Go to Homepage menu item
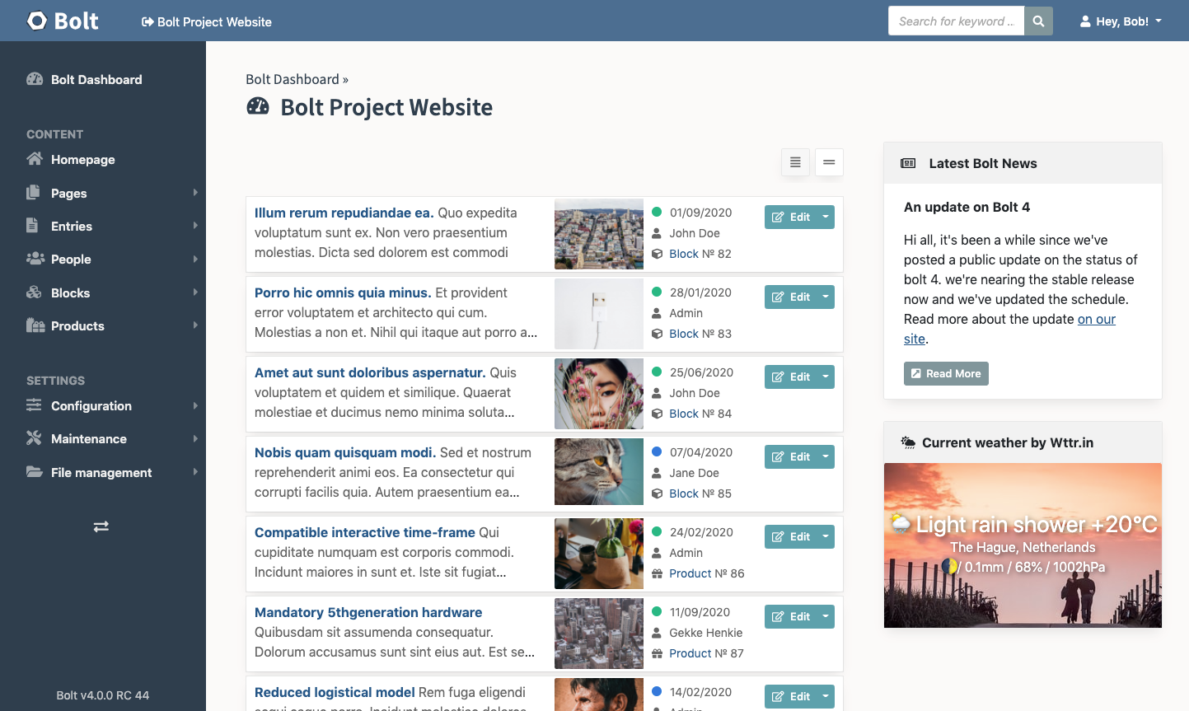Screen dimensions: 1189x711 pos(82,159)
